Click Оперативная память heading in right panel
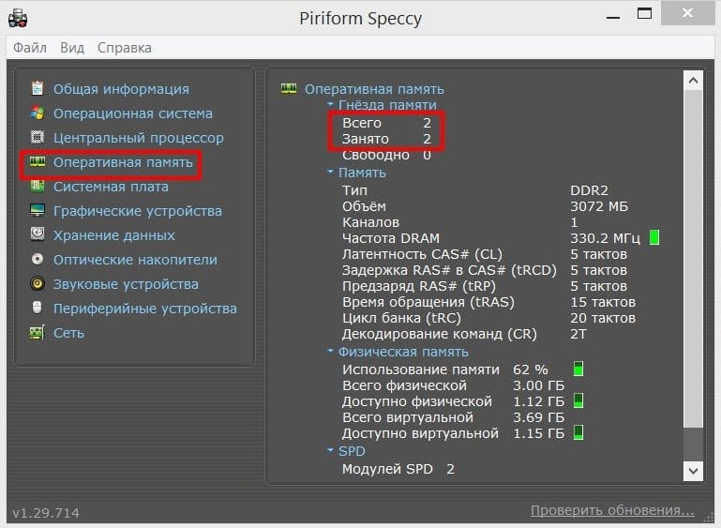The image size is (721, 528). (374, 89)
